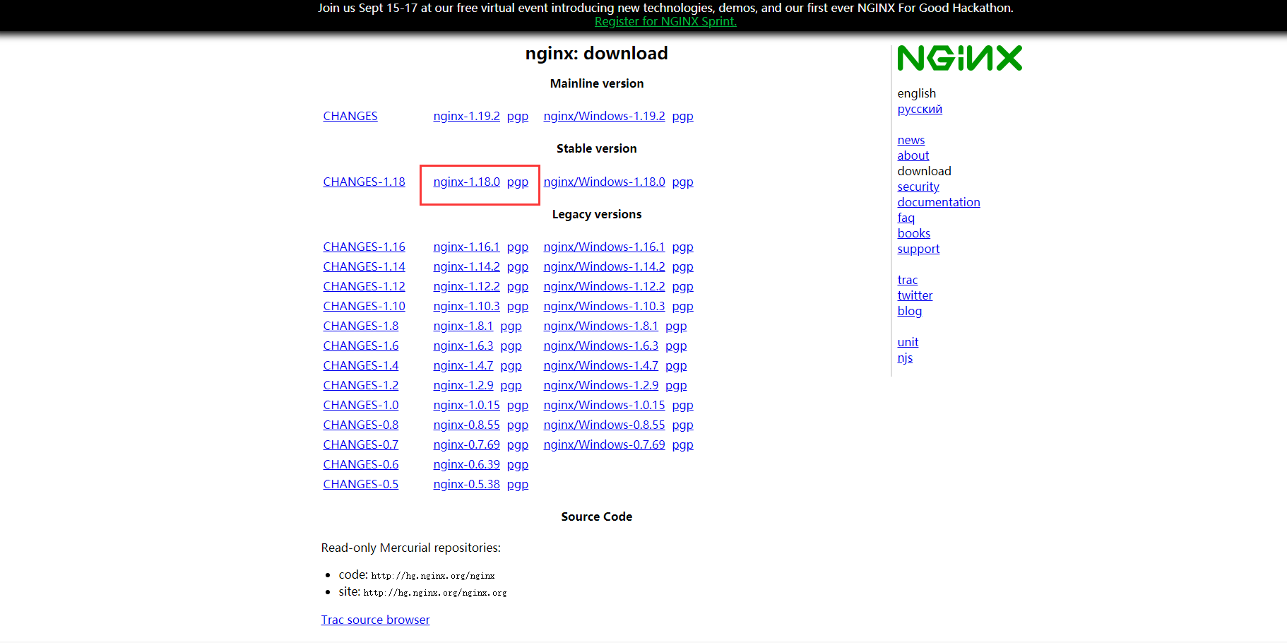Open the Trac source browser link
Viewport: 1287px width, 643px height.
(375, 620)
